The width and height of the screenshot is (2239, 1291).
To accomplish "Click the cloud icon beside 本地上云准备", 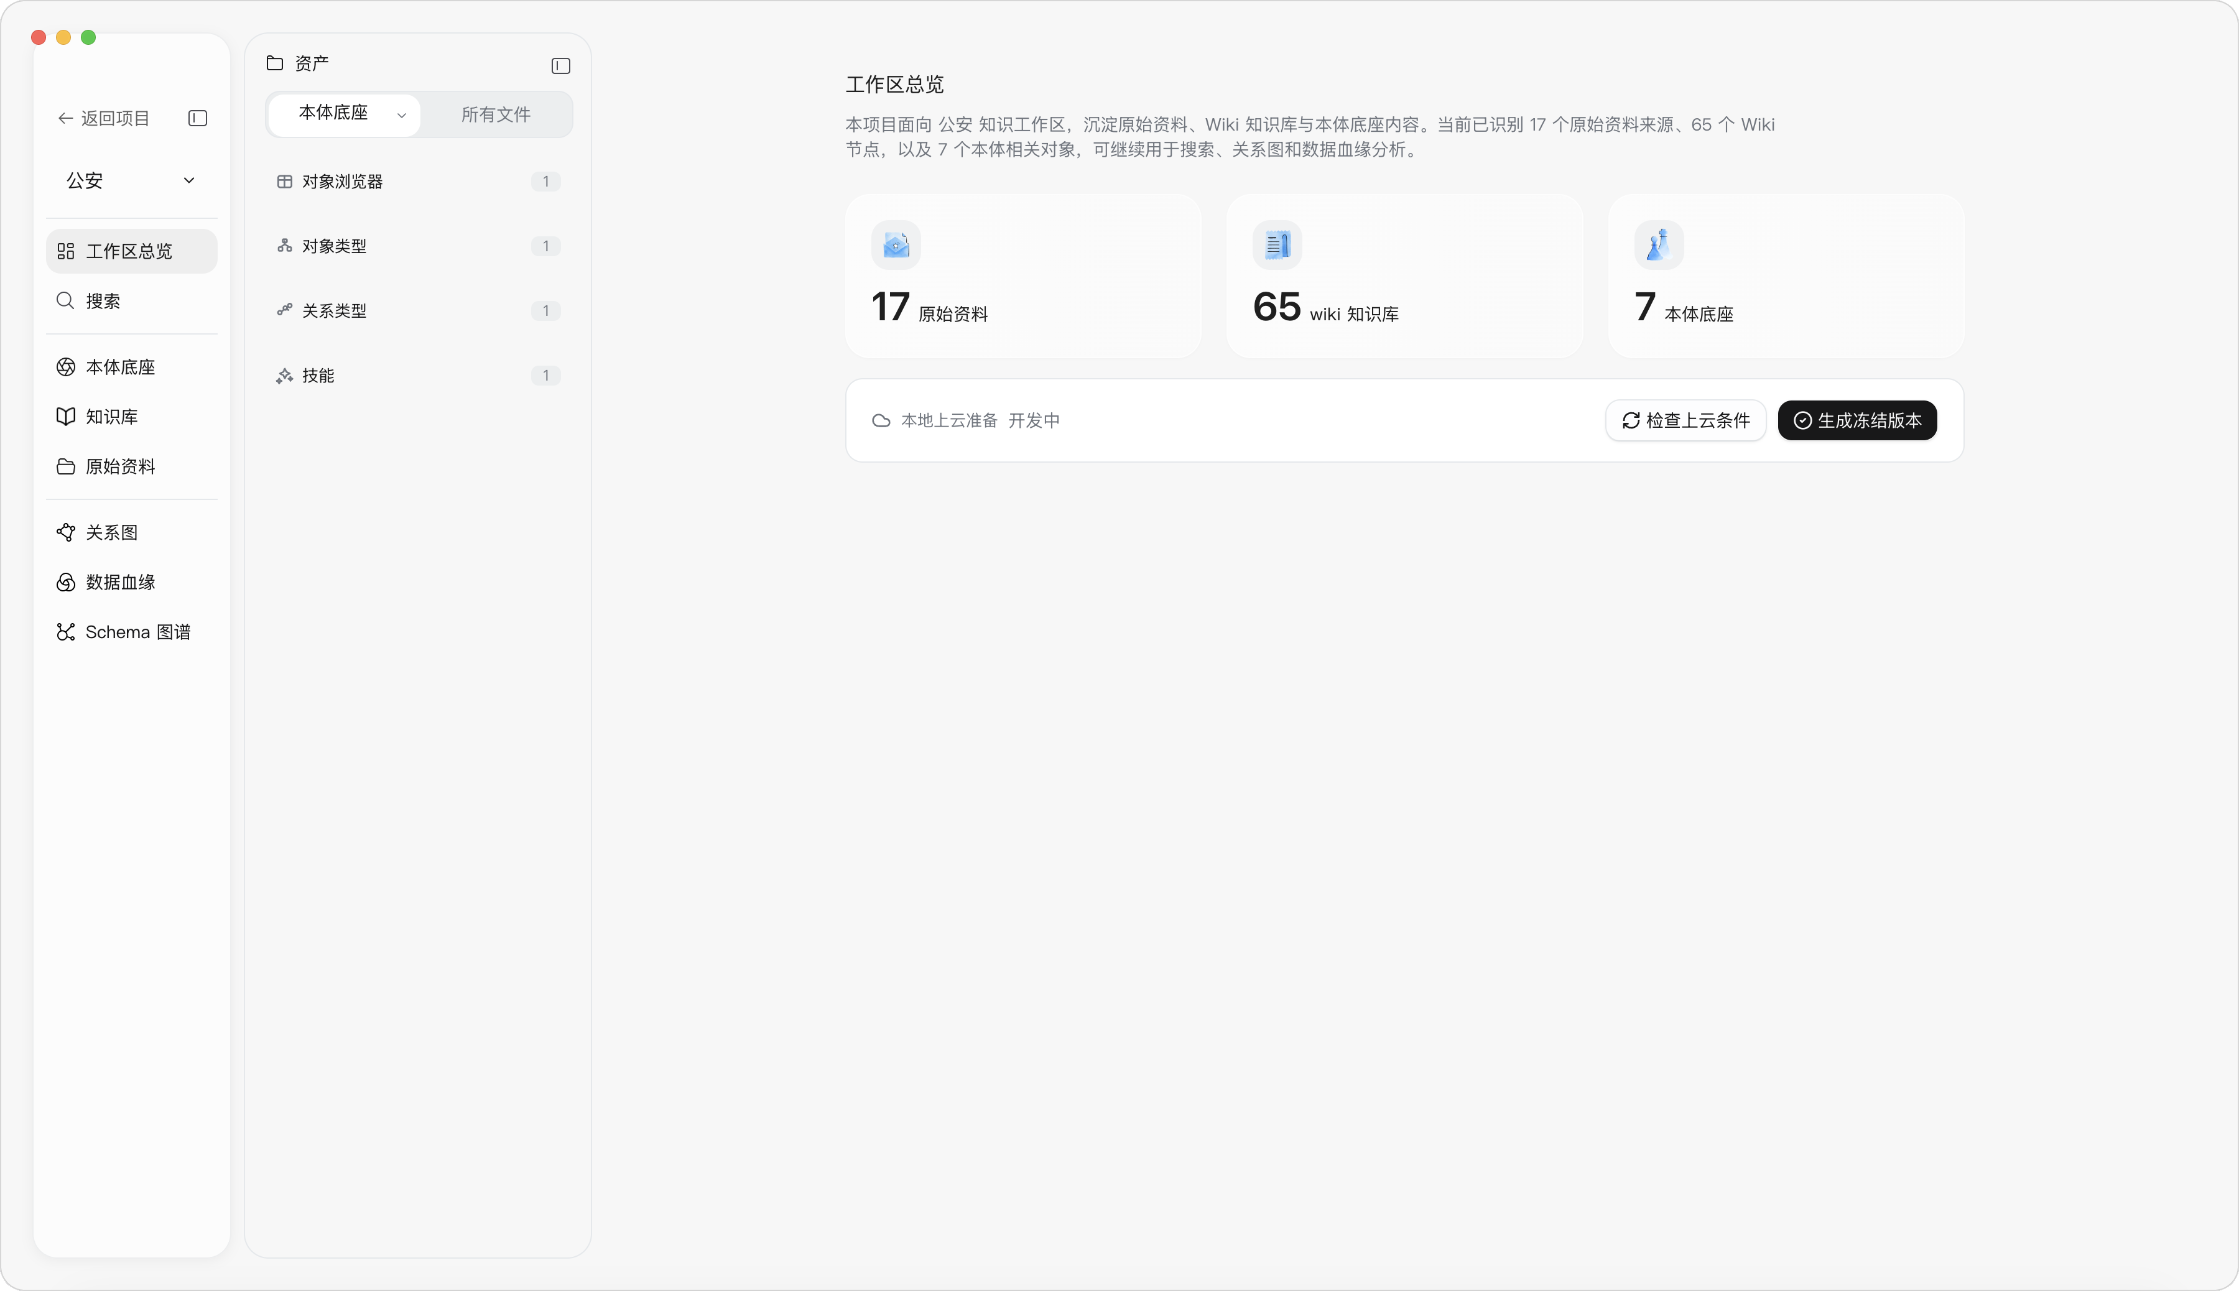I will [881, 420].
